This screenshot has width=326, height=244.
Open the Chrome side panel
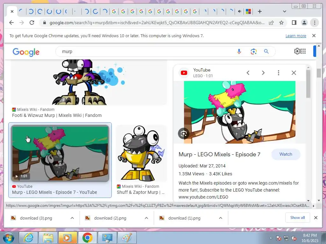294,23
